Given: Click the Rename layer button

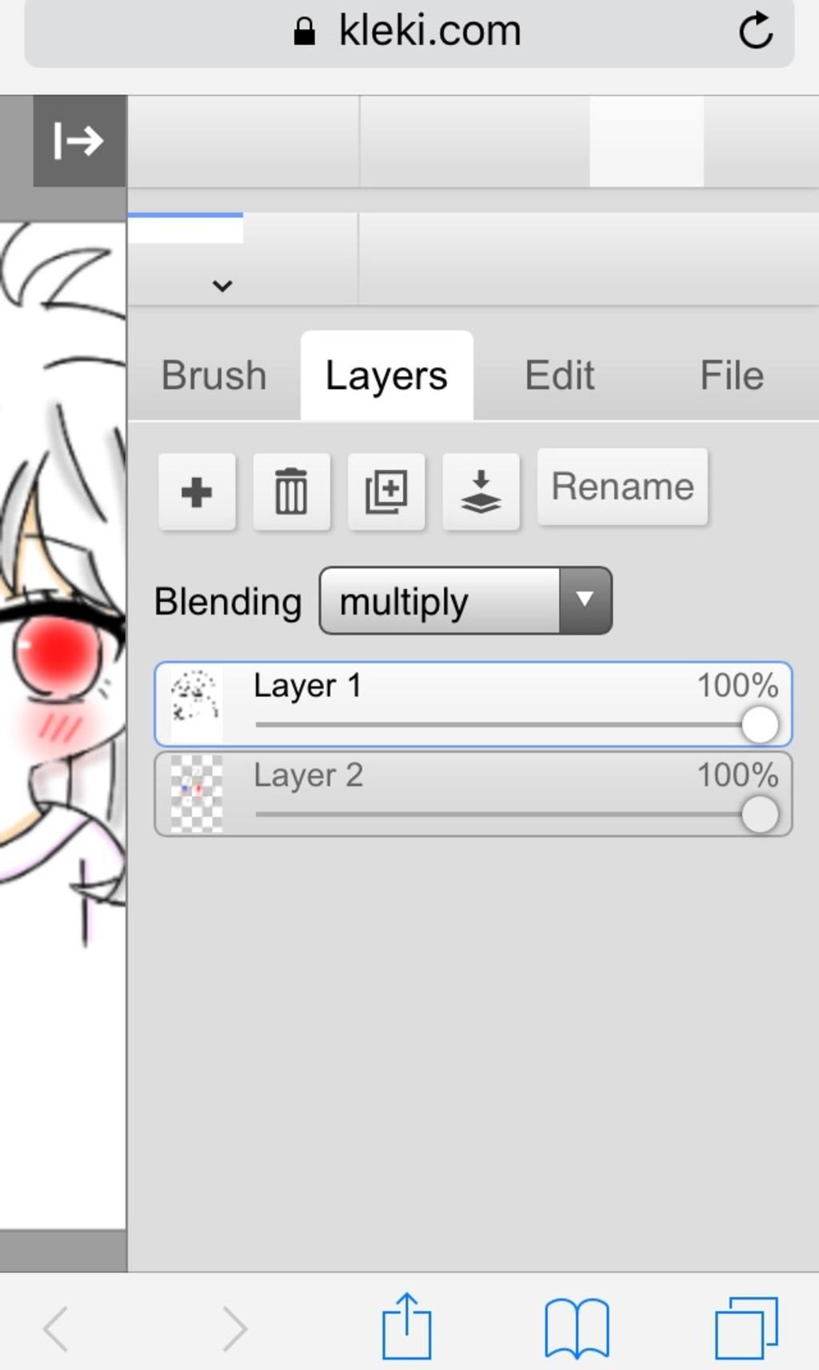Looking at the screenshot, I should pos(622,487).
